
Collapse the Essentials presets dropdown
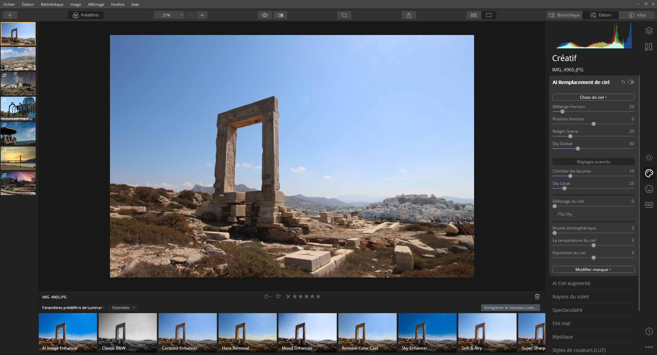pyautogui.click(x=122, y=307)
